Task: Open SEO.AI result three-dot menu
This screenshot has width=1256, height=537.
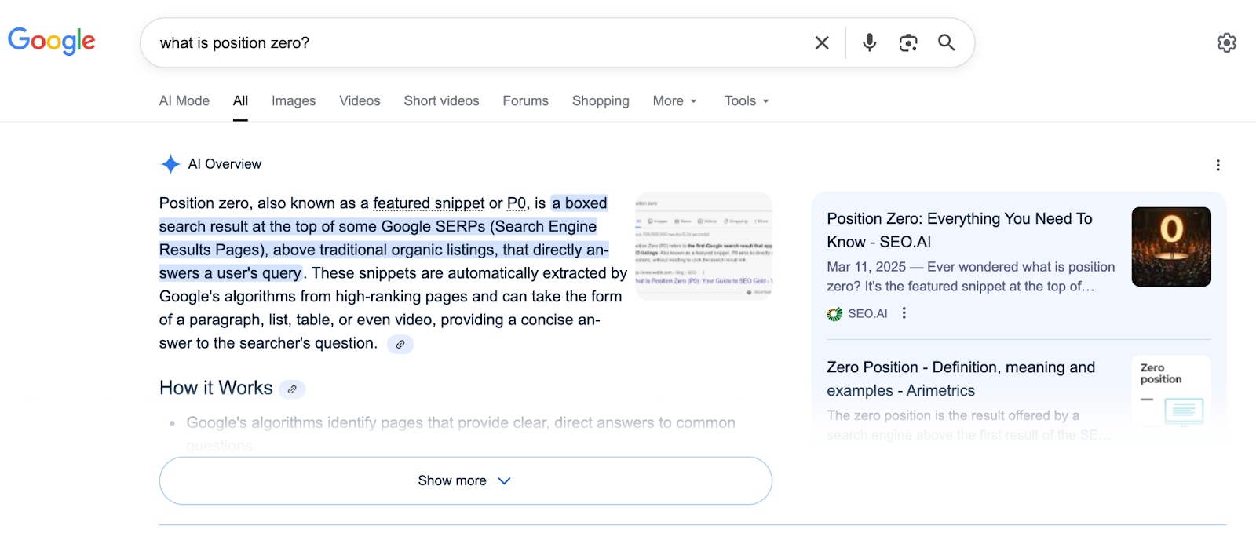Action: (x=904, y=313)
